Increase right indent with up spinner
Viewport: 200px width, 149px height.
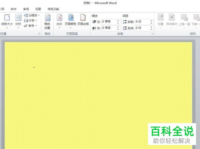coord(118,27)
